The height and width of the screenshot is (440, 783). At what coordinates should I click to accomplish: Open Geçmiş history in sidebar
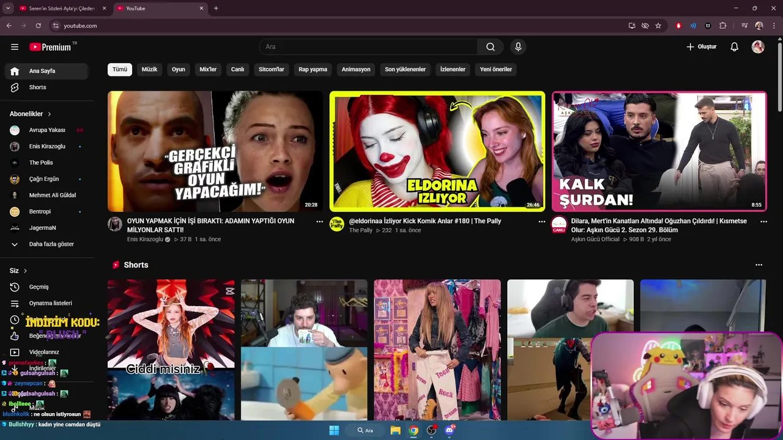pos(46,287)
